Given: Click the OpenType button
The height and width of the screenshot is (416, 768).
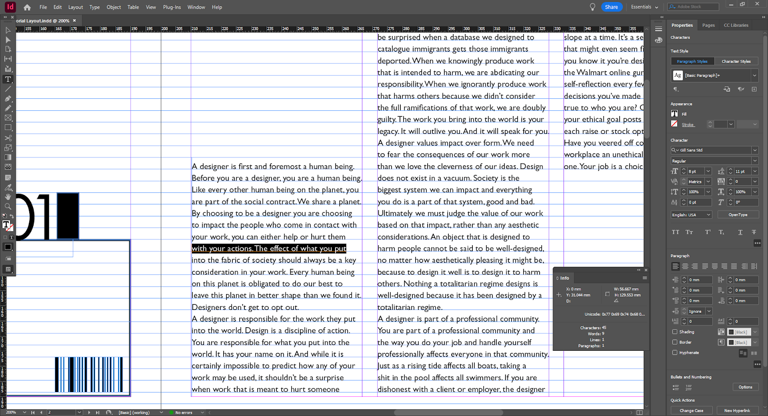Looking at the screenshot, I should click(x=738, y=215).
